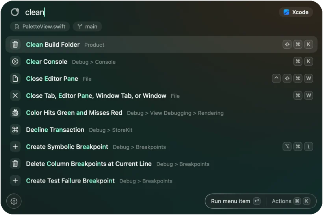The image size is (323, 215).
Task: Choose the Close Editor Pane command
Action: point(161,79)
